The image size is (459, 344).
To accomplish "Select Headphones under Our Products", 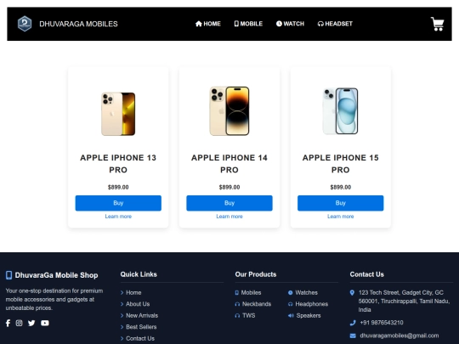I will click(x=311, y=304).
